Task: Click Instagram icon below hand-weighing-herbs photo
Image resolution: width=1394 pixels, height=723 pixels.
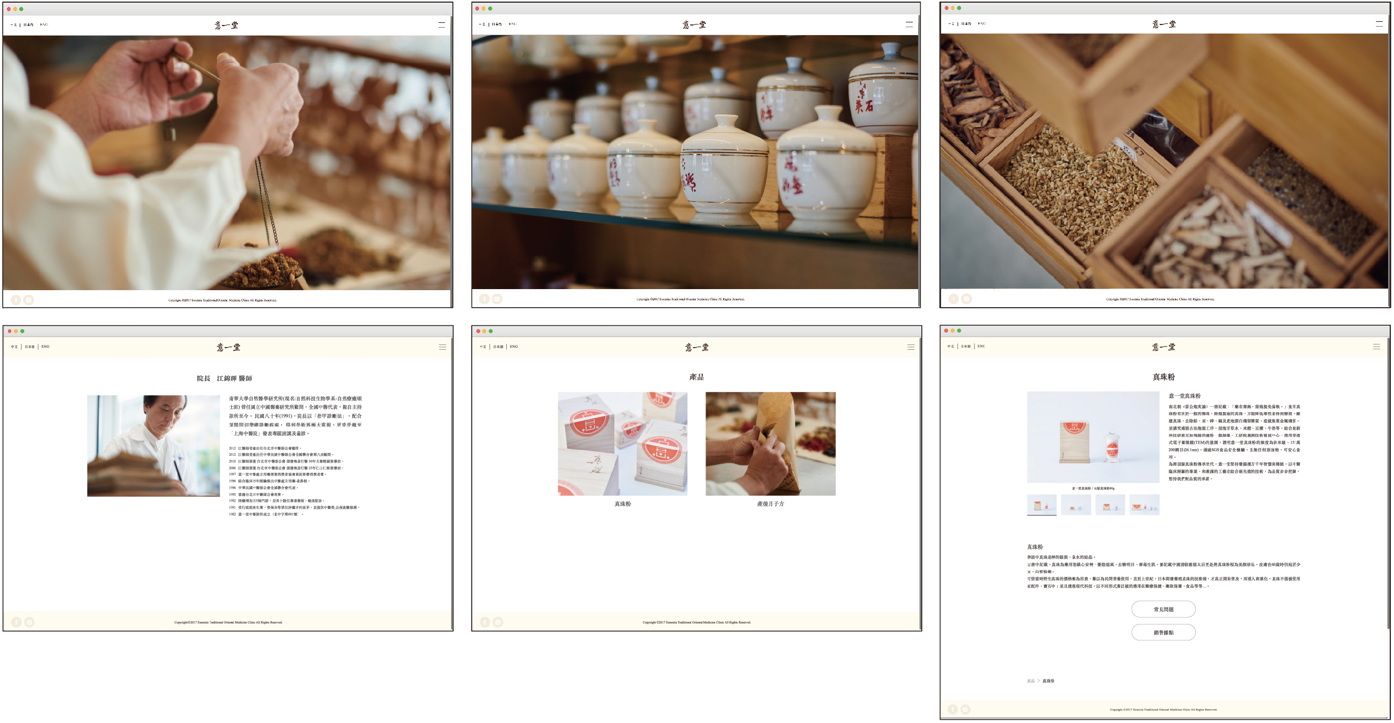Action: [x=29, y=300]
